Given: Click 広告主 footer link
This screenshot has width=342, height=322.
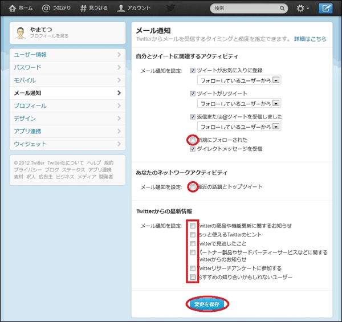Looking at the screenshot, I should tap(46, 177).
